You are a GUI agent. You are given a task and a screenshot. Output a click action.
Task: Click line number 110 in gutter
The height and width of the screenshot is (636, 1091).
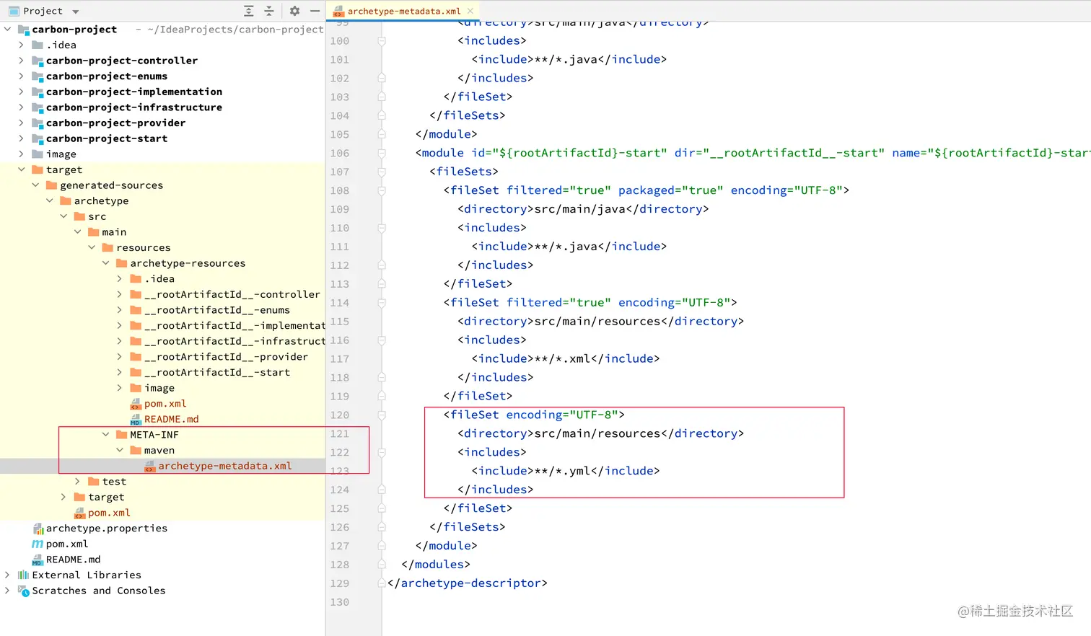(340, 228)
